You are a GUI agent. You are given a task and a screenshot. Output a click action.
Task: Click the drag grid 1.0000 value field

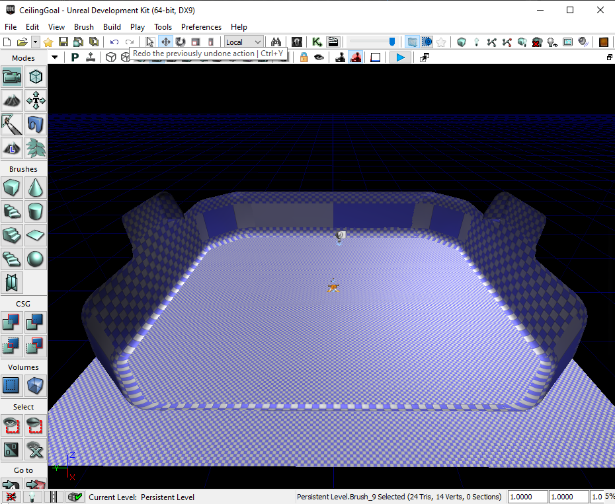pos(527,497)
